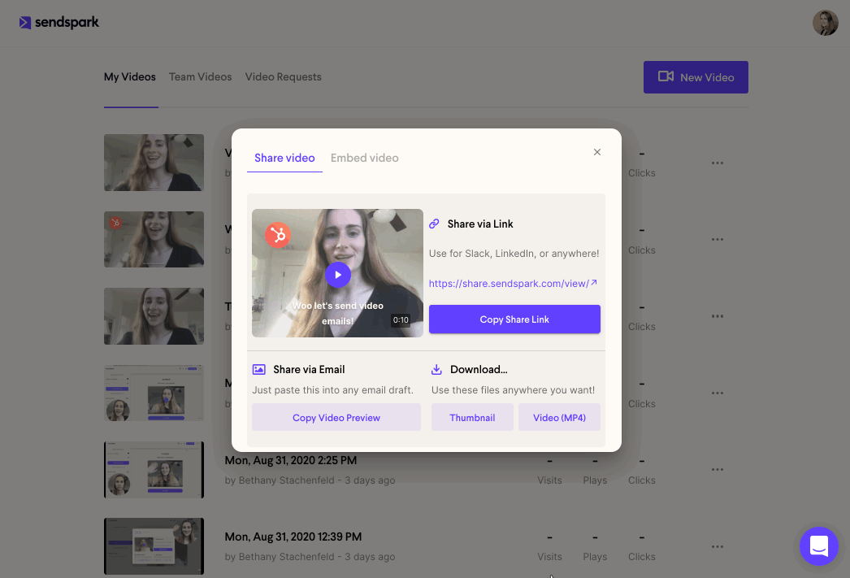Click the camera icon in New Video button

(x=666, y=76)
